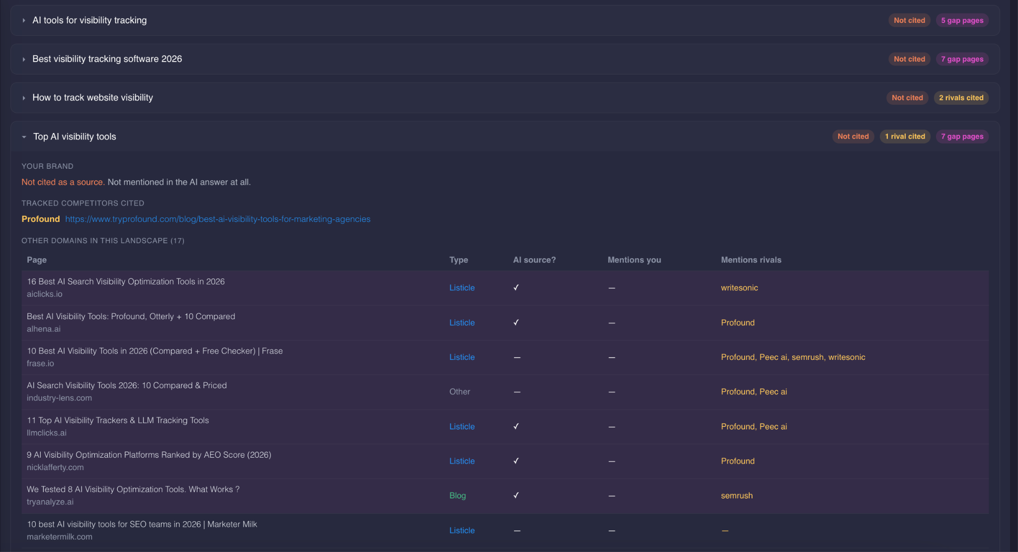Viewport: 1018px width, 552px height.
Task: Click the '1 rival cited' badge
Action: (x=905, y=137)
